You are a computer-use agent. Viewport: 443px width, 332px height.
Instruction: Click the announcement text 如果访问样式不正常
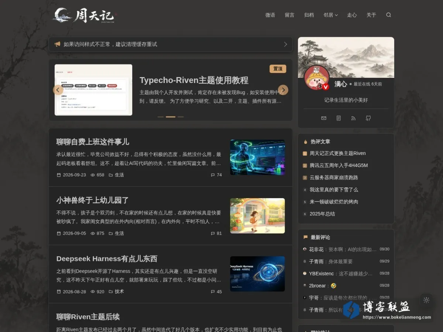(110, 44)
